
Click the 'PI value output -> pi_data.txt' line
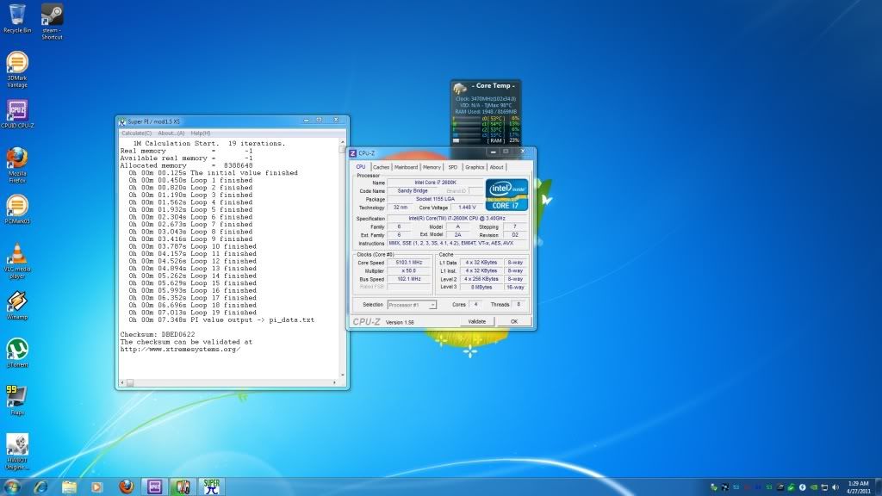tap(221, 320)
